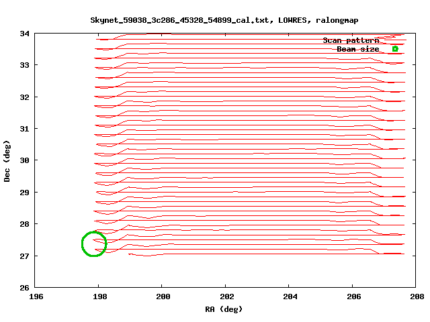Click the RA axis tick label 200
Screen dimensions: 430x322
pos(163,297)
